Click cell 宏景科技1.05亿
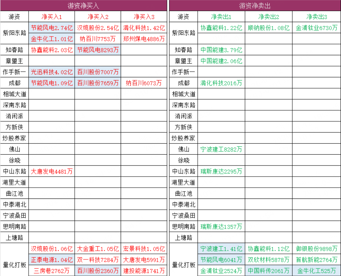 144,249
